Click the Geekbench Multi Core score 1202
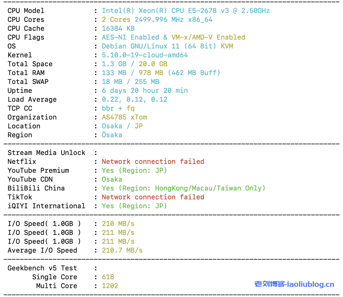This screenshot has width=343, height=297. point(110,286)
